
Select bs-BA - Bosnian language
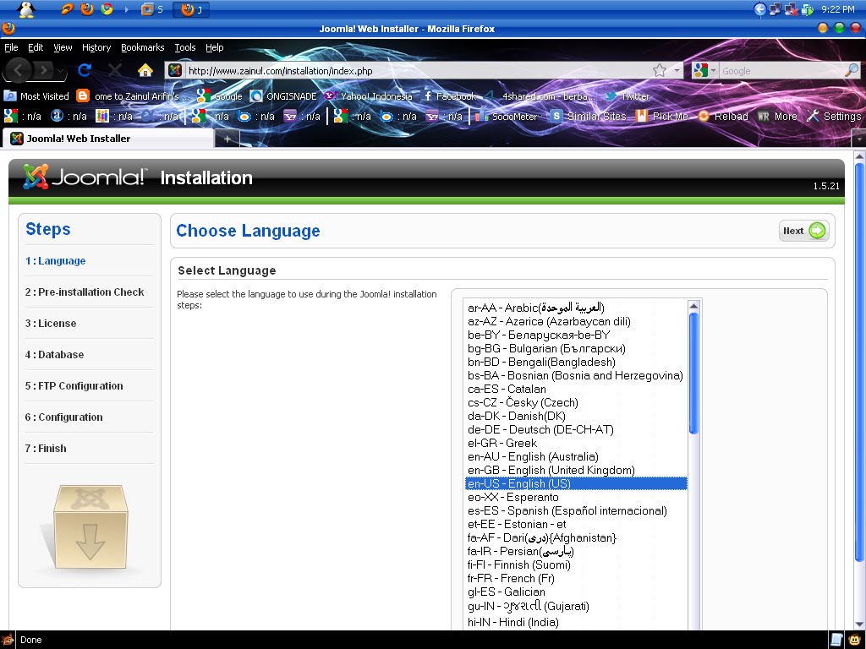(576, 375)
